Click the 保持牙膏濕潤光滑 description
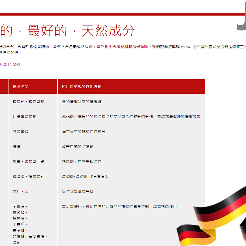 click(78, 192)
